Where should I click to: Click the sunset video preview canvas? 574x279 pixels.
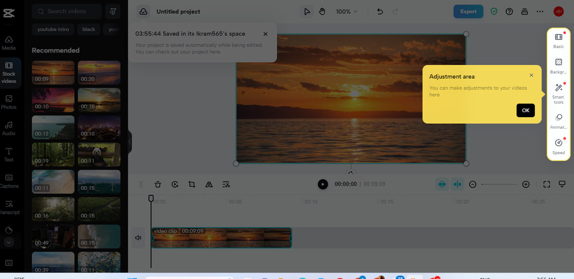coord(351,99)
